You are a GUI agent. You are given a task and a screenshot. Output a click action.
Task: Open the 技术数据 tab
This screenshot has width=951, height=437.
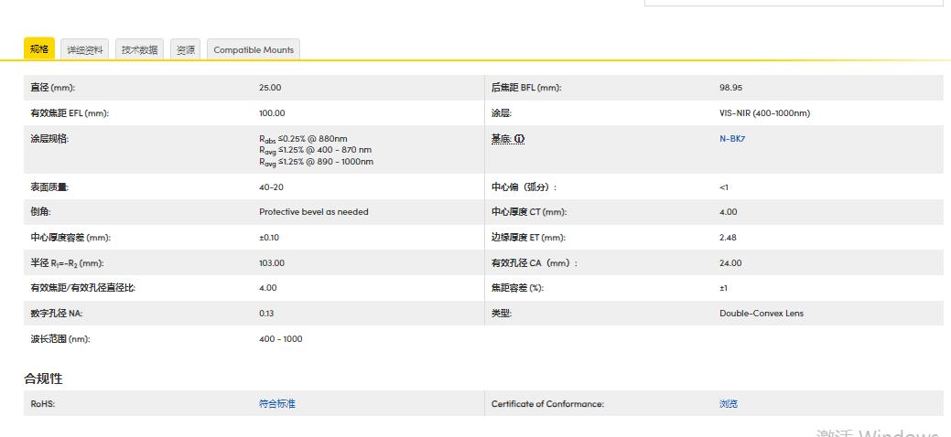(140, 49)
